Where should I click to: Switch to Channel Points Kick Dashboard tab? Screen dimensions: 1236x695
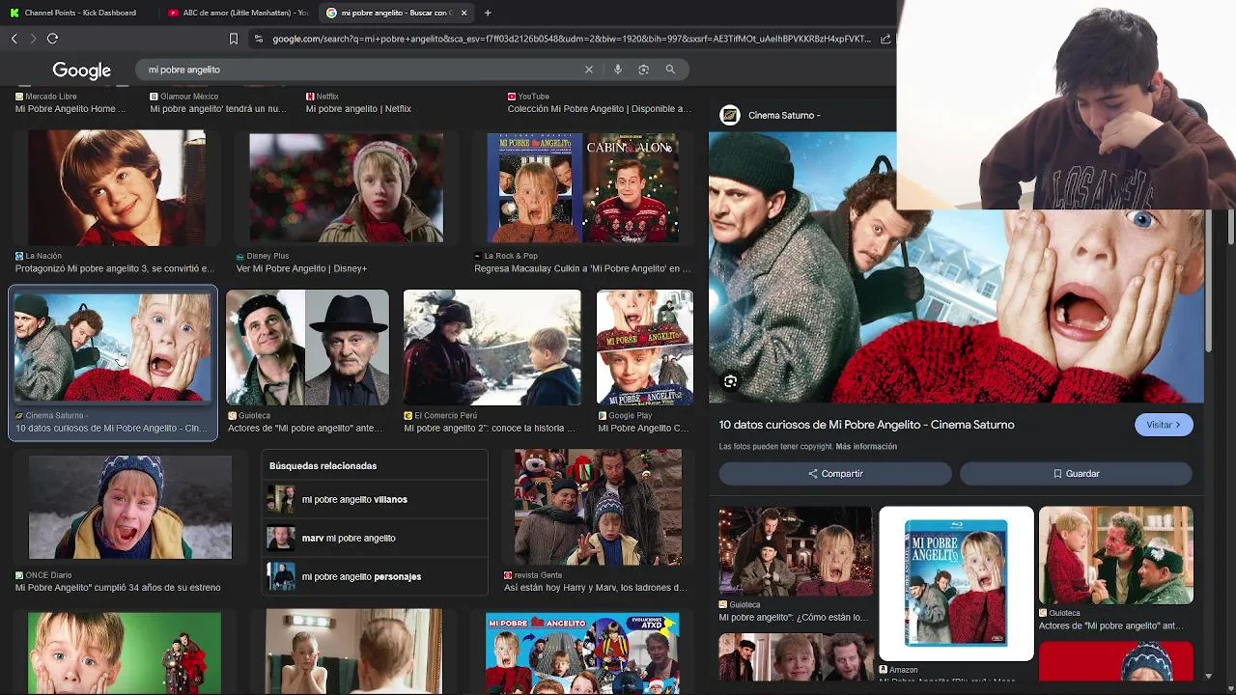tap(79, 13)
